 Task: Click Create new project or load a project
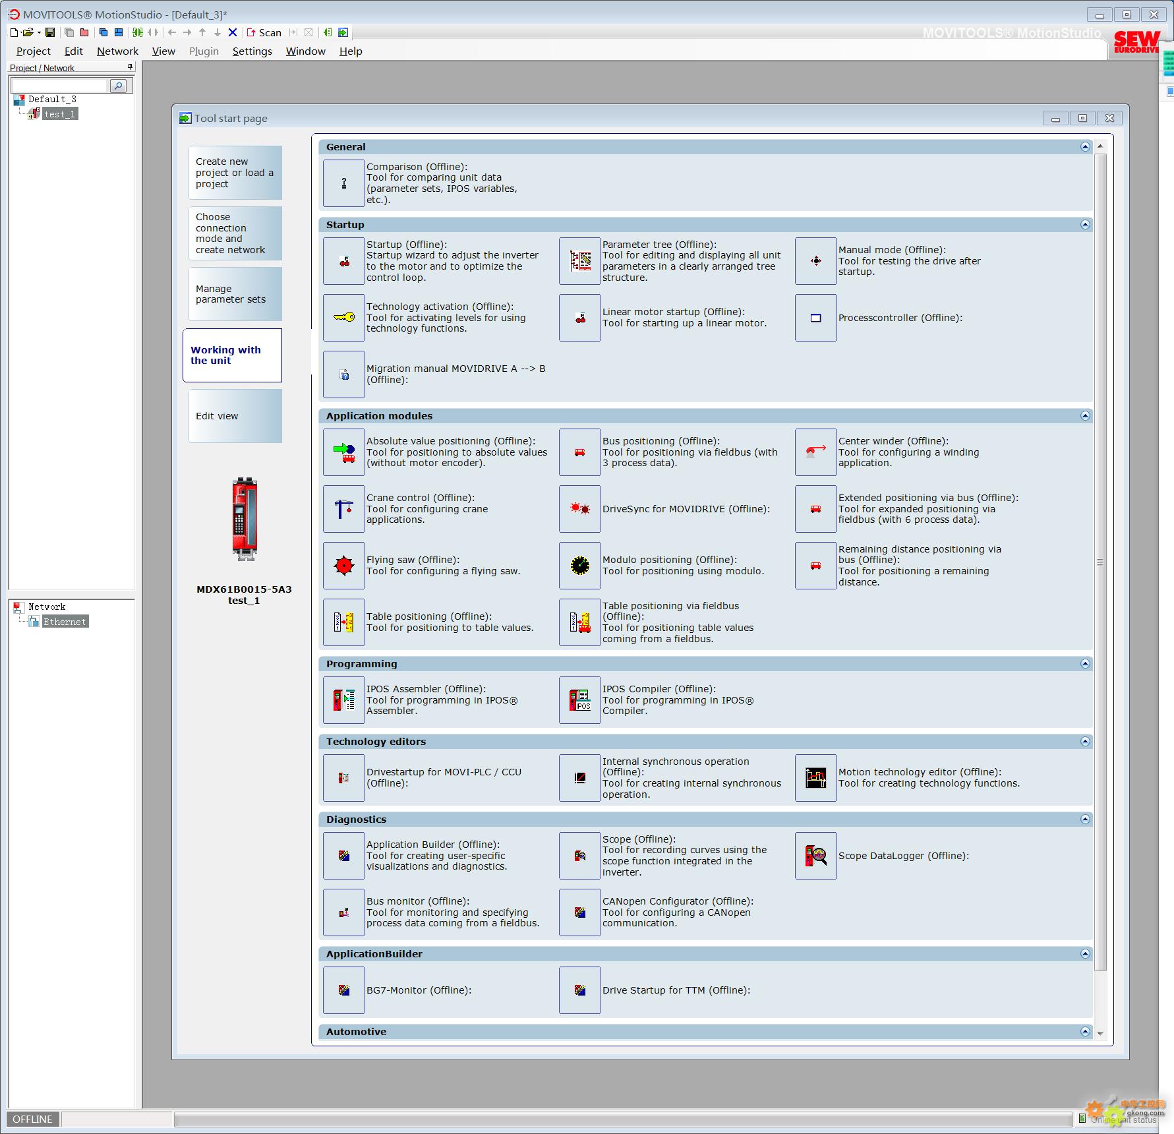(235, 173)
